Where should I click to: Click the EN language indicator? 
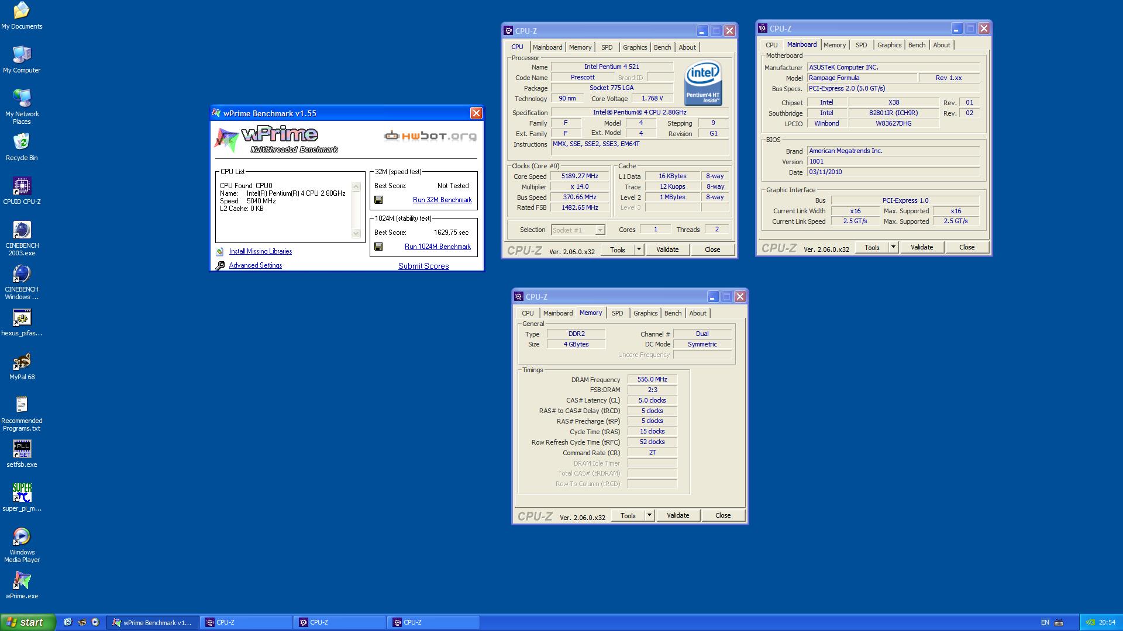[1045, 623]
